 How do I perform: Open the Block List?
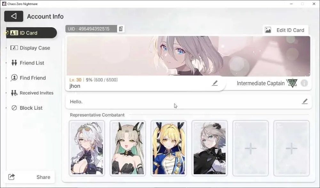[x=27, y=108]
